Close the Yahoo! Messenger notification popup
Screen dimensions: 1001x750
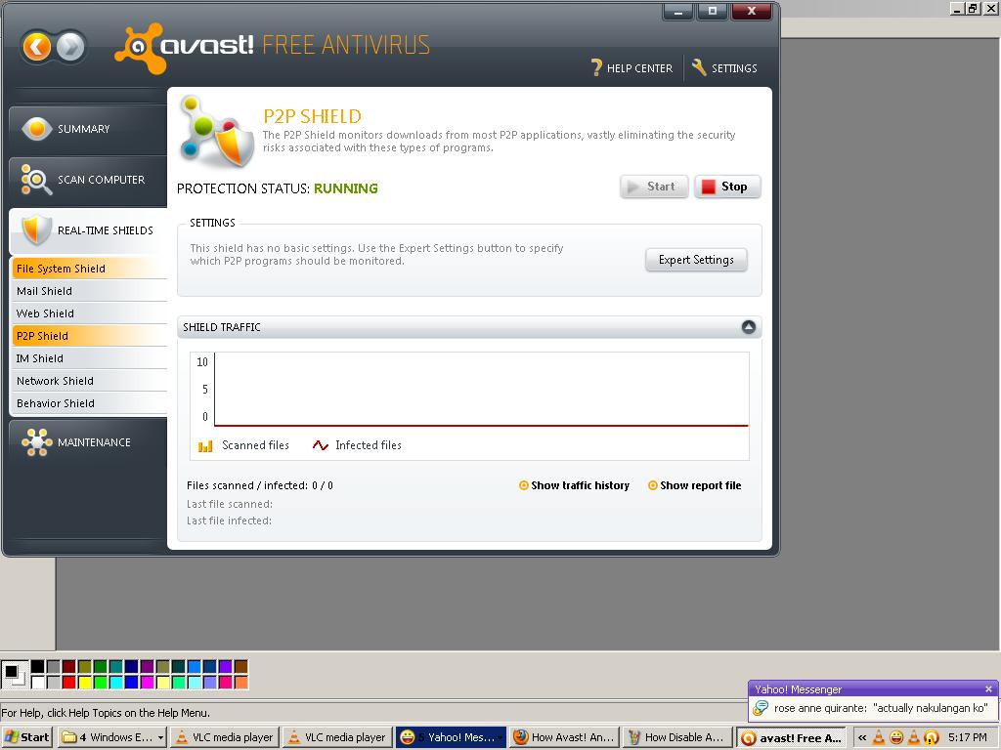point(988,688)
